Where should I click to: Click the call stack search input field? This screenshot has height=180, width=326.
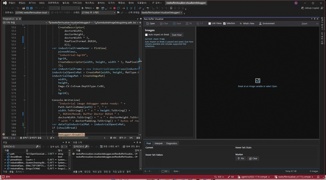click(81, 146)
